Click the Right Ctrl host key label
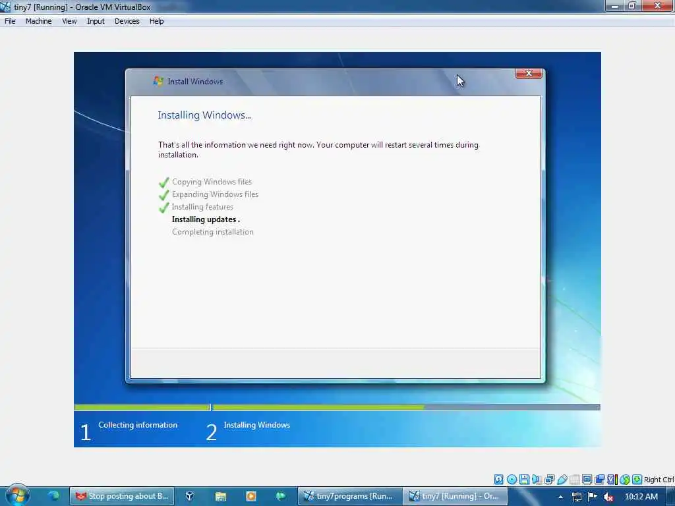Screen dimensions: 675x506 coord(659,480)
